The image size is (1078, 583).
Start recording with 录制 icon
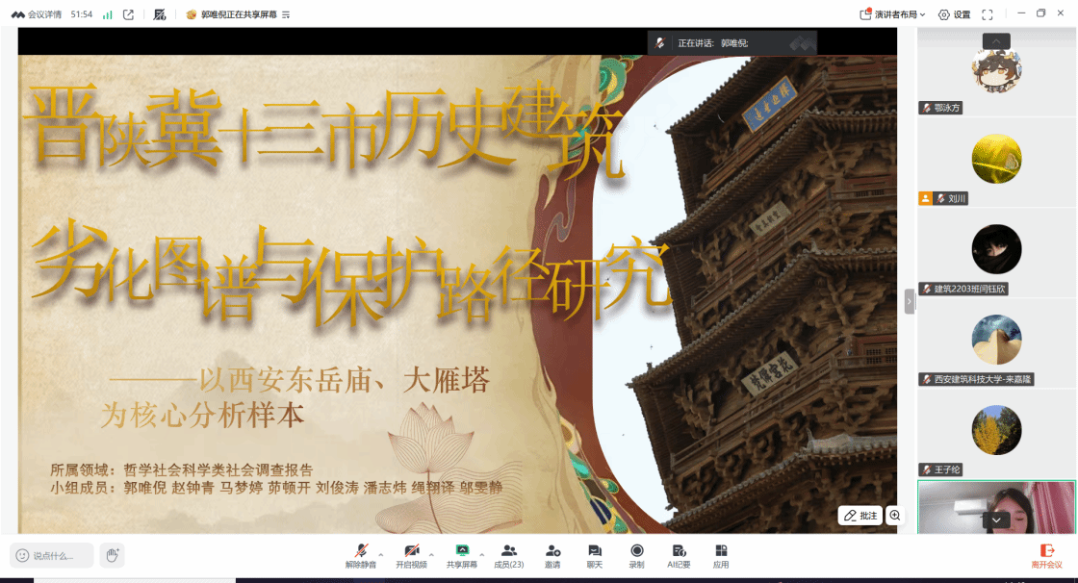pos(636,555)
